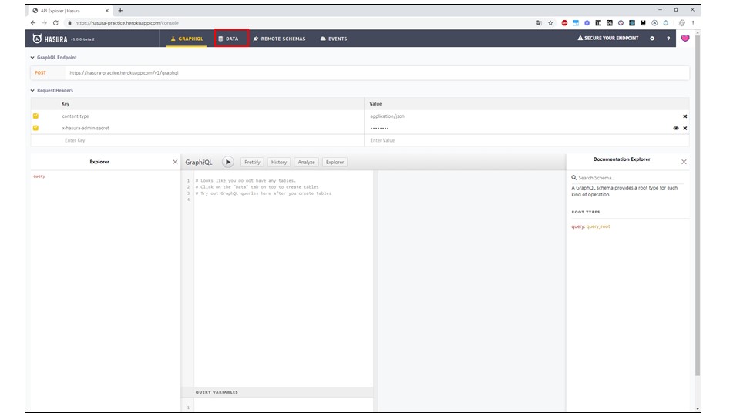
Task: Click the Search Schema field
Action: tap(627, 178)
